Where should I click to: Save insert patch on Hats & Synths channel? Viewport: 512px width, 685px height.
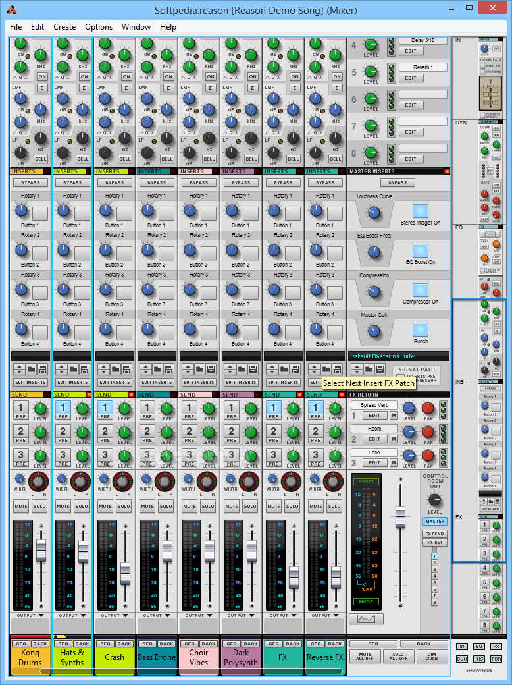(85, 369)
